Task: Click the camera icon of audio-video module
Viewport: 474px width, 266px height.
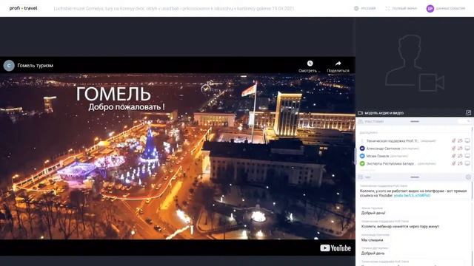Action: pyautogui.click(x=361, y=113)
